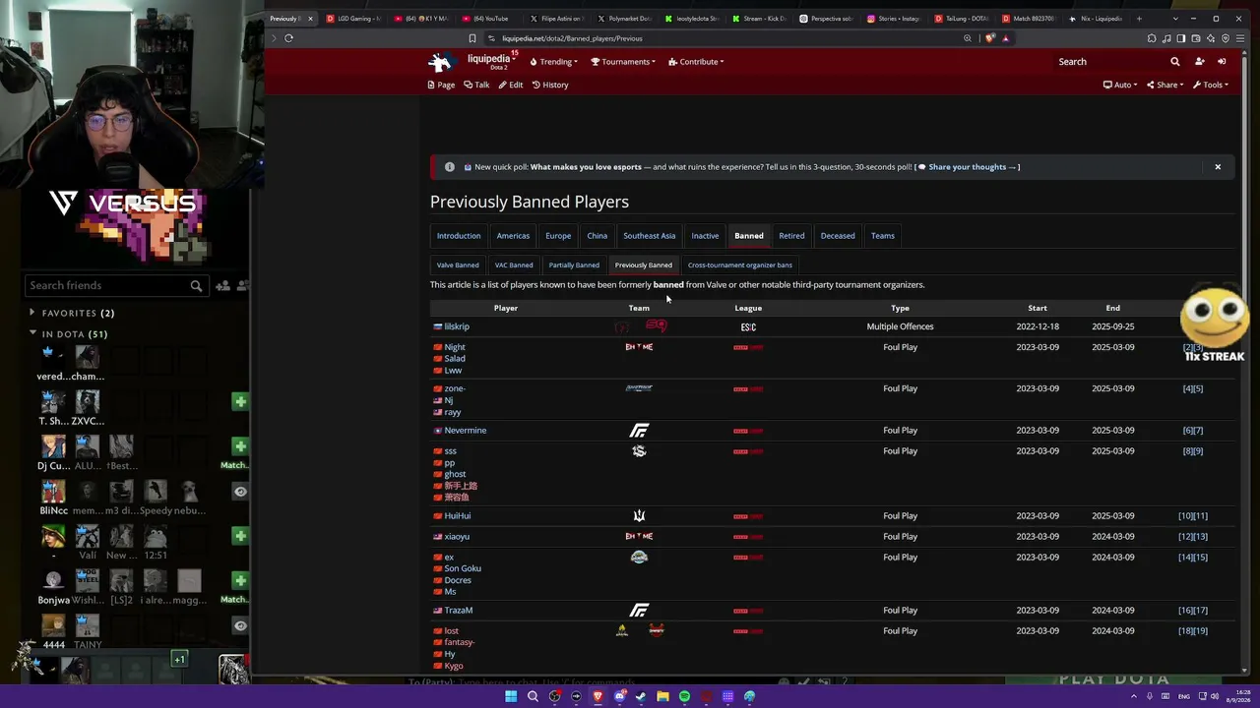The height and width of the screenshot is (708, 1260).
Task: Click the team logo in HuiHui row
Action: coord(639,516)
